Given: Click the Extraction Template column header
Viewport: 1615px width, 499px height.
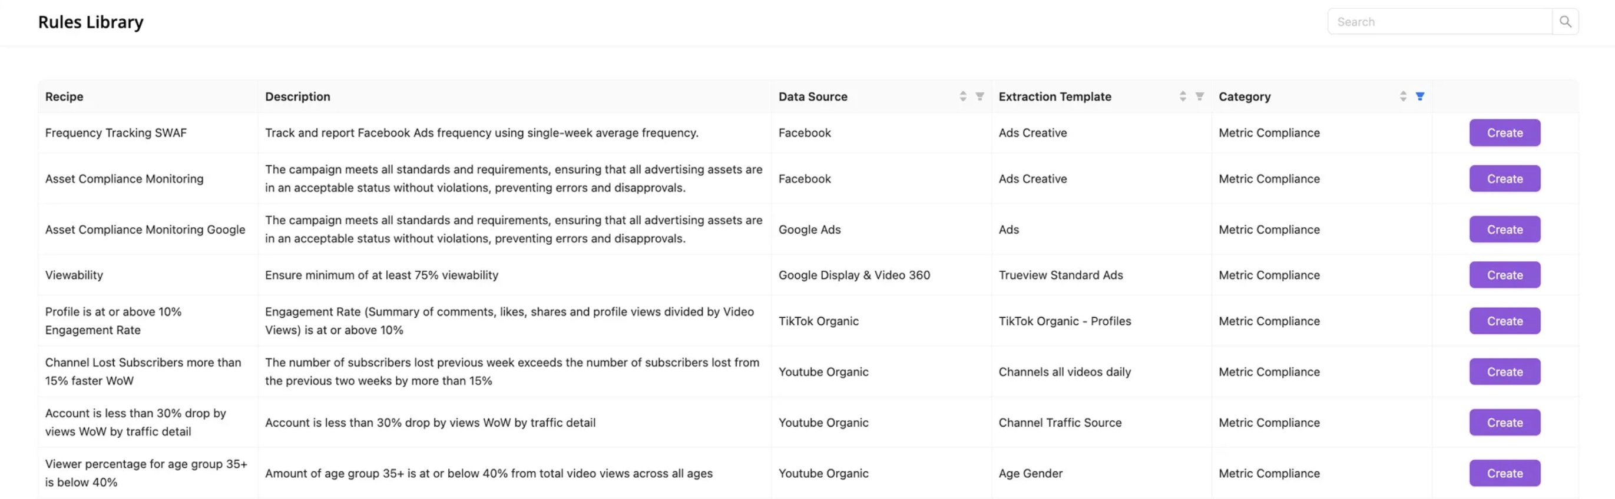Looking at the screenshot, I should (1054, 97).
